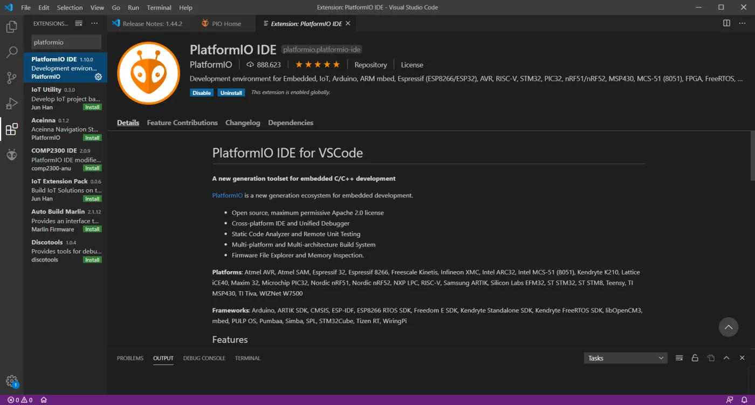
Task: Clear extensions search results icon in sidebar header
Action: click(79, 23)
